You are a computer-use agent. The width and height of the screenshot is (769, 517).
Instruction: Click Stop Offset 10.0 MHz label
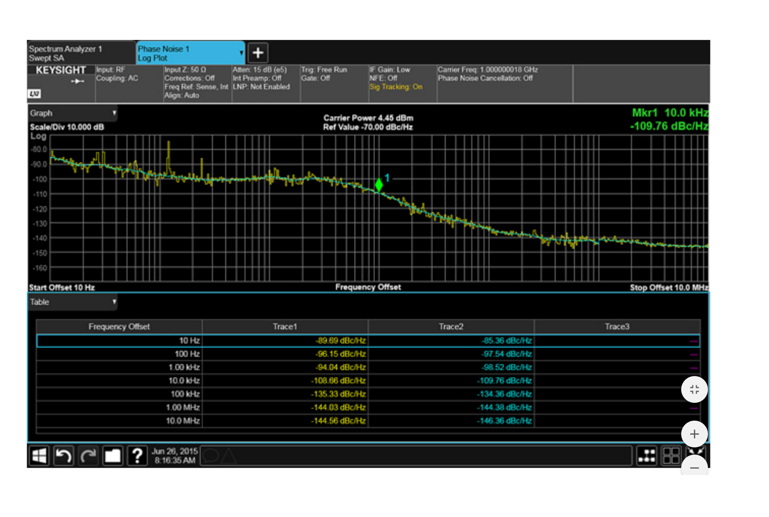coord(669,288)
